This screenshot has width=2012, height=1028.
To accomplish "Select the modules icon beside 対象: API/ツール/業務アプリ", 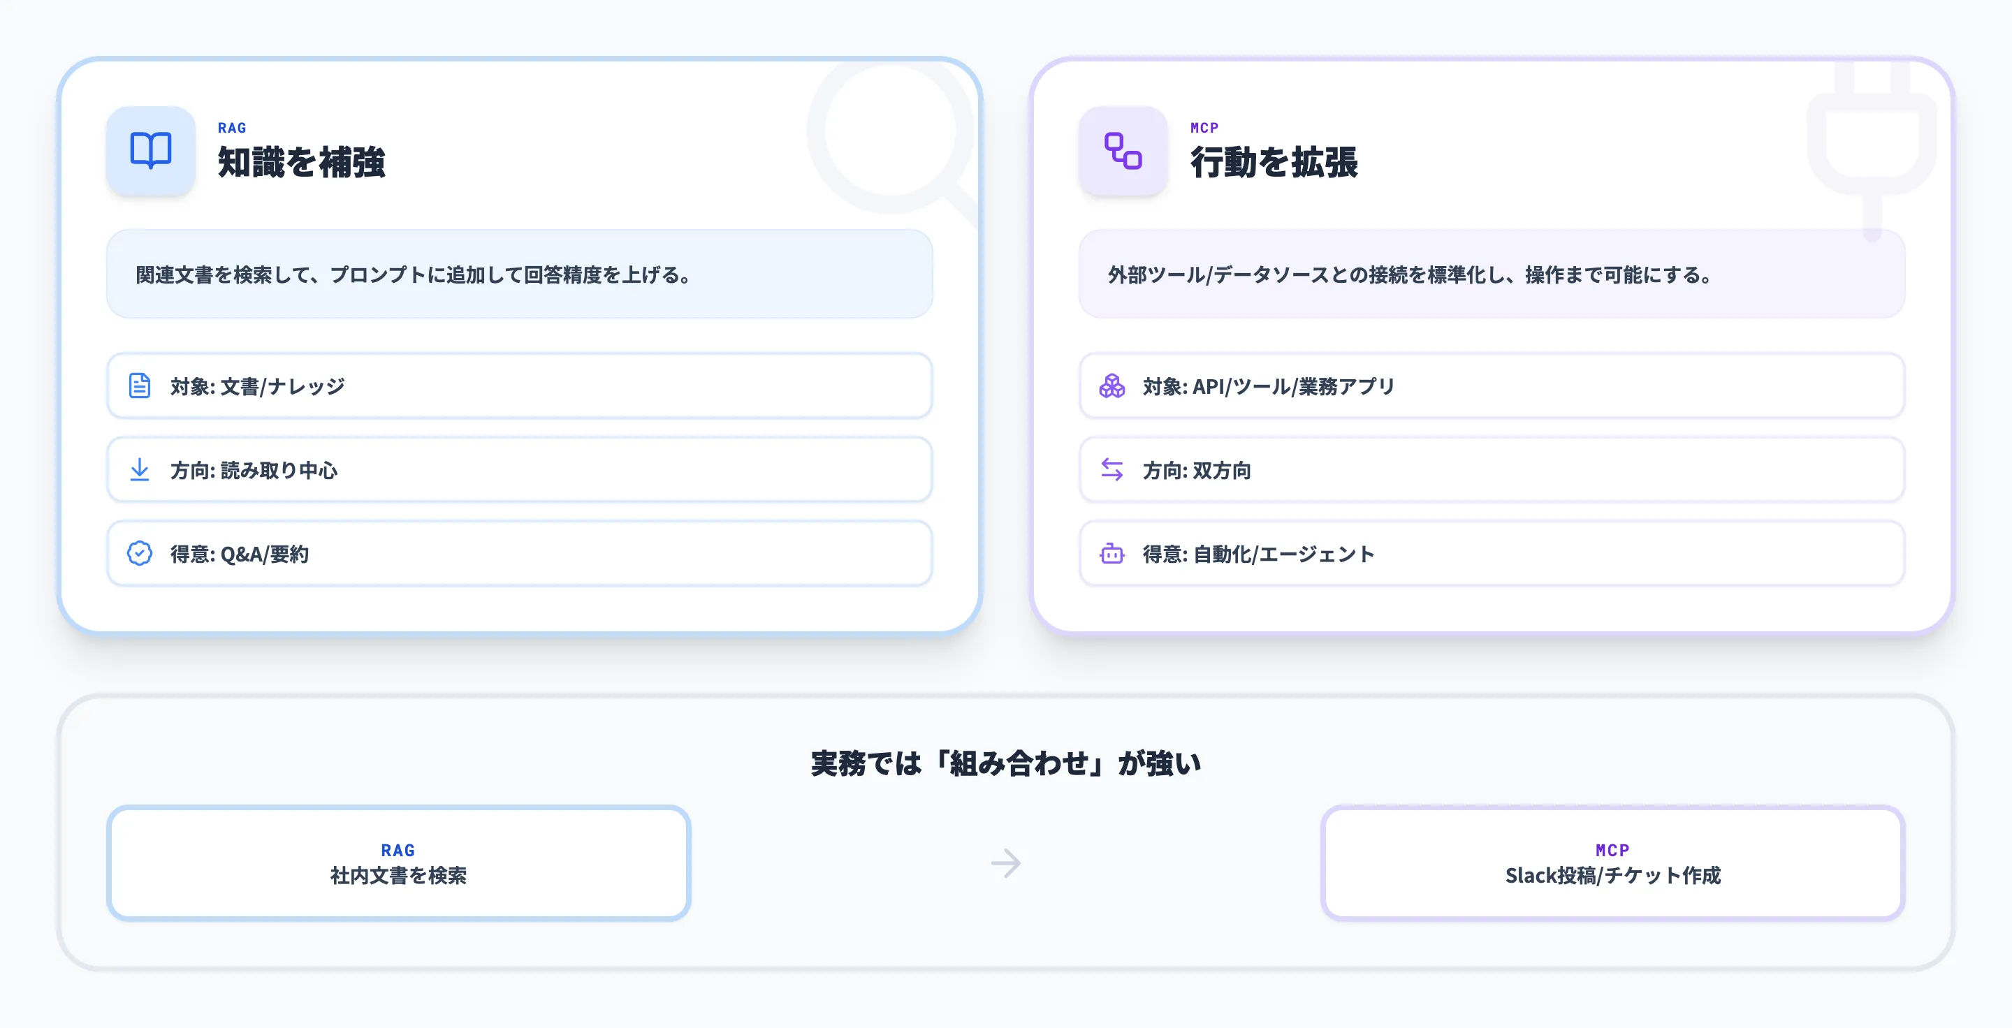I will coord(1112,385).
